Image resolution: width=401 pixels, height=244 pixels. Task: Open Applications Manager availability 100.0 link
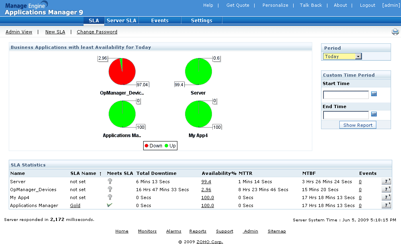pyautogui.click(x=208, y=205)
